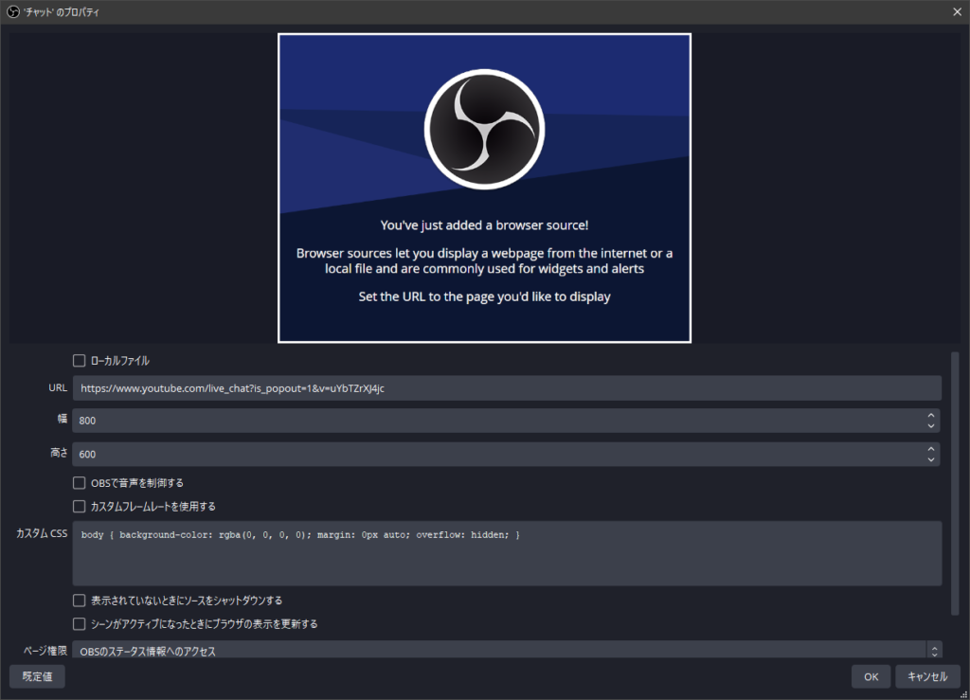Click the OBS logo in title bar

tap(13, 12)
